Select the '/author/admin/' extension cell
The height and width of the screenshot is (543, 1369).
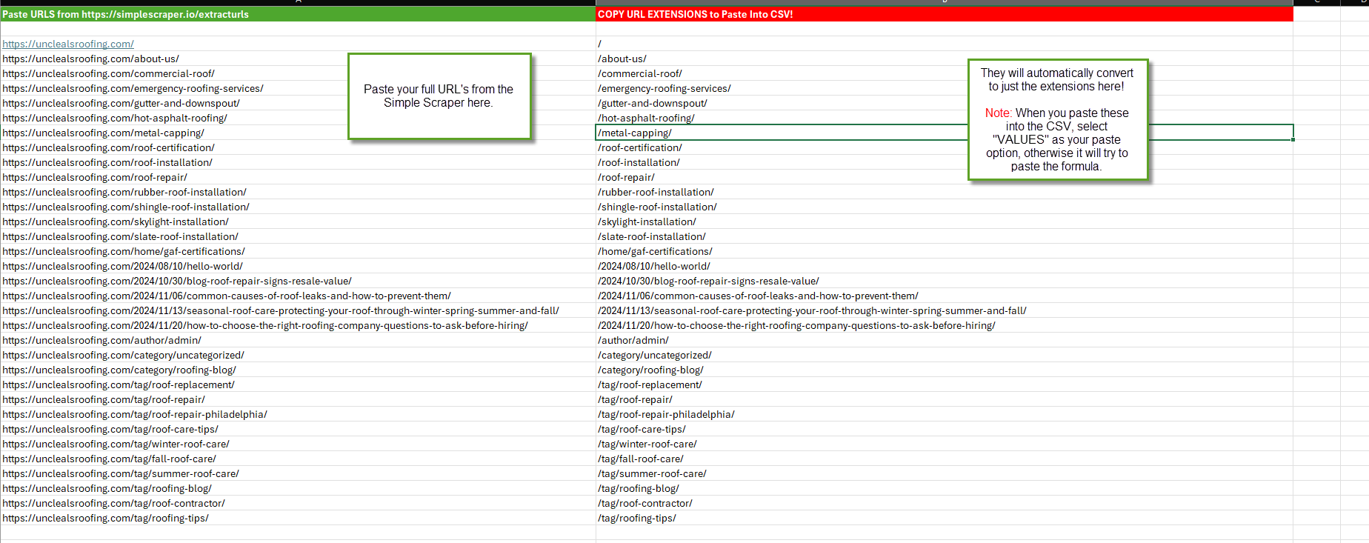(633, 341)
